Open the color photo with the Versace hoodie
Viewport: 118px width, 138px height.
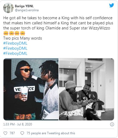coord(31,89)
